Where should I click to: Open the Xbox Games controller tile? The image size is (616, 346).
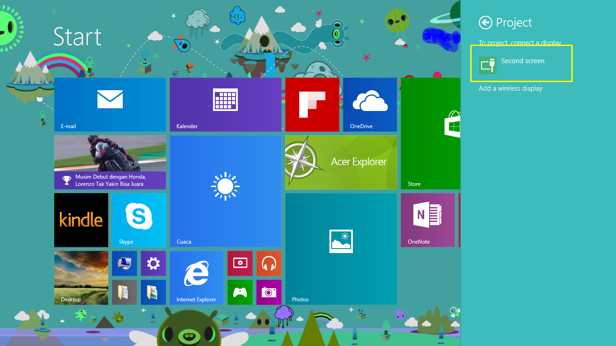click(x=240, y=292)
